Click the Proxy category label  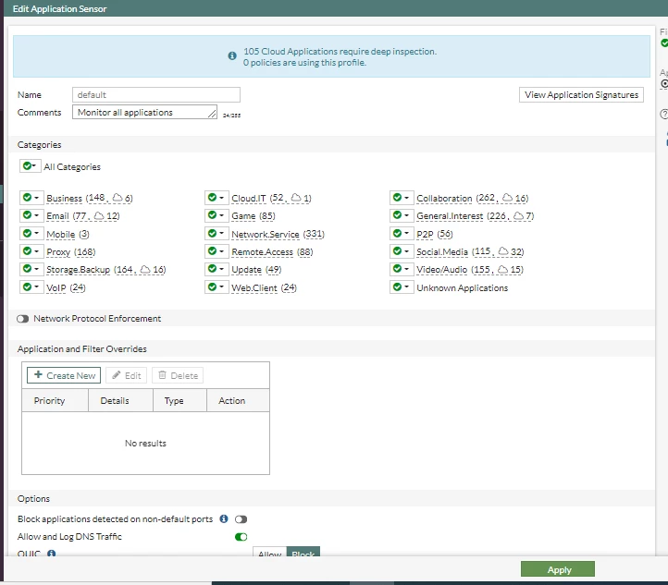(58, 252)
